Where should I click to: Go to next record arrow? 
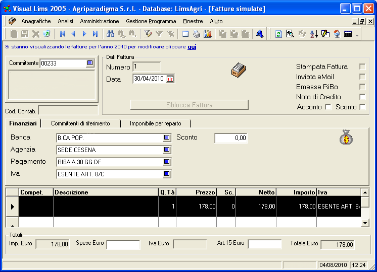click(x=84, y=34)
